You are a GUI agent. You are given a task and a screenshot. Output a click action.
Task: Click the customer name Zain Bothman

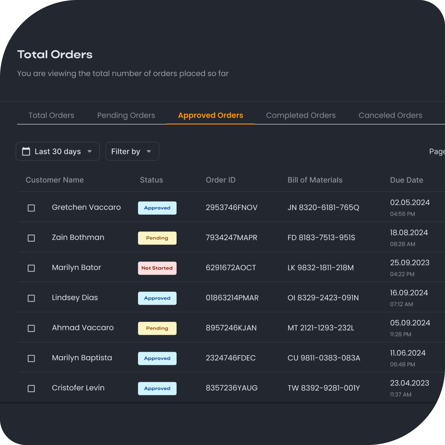coord(78,237)
